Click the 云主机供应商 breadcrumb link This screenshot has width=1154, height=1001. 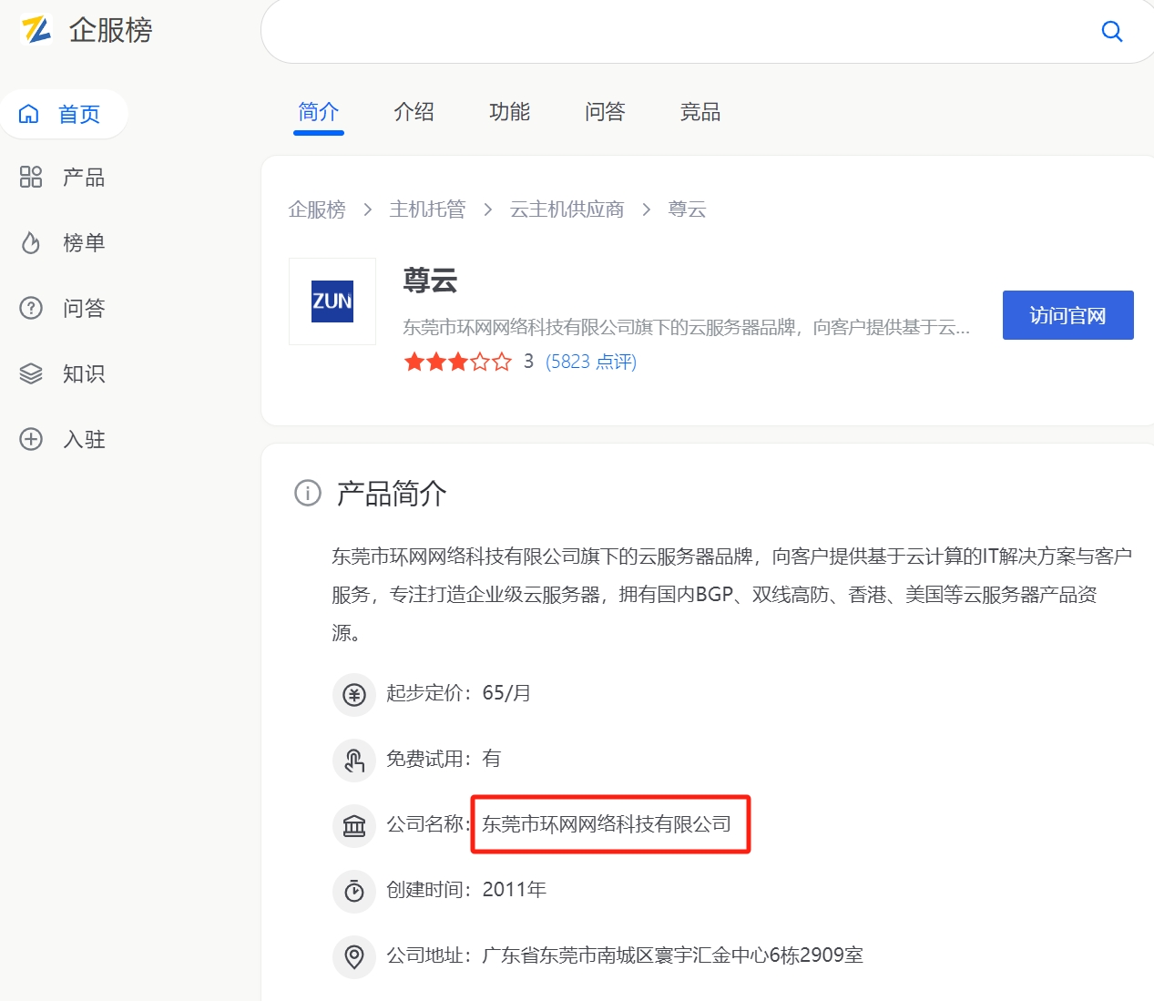(x=567, y=209)
